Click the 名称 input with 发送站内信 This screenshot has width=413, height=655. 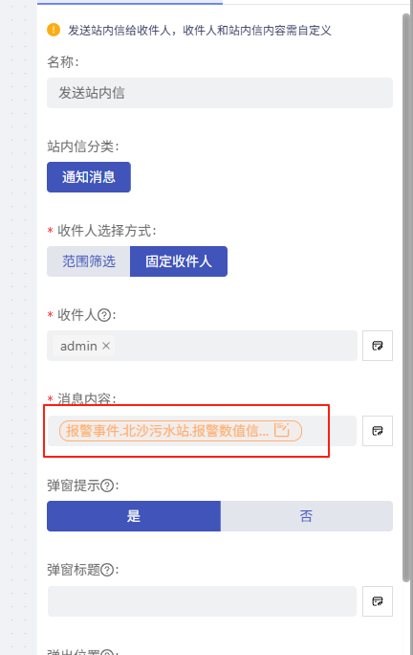tap(220, 93)
